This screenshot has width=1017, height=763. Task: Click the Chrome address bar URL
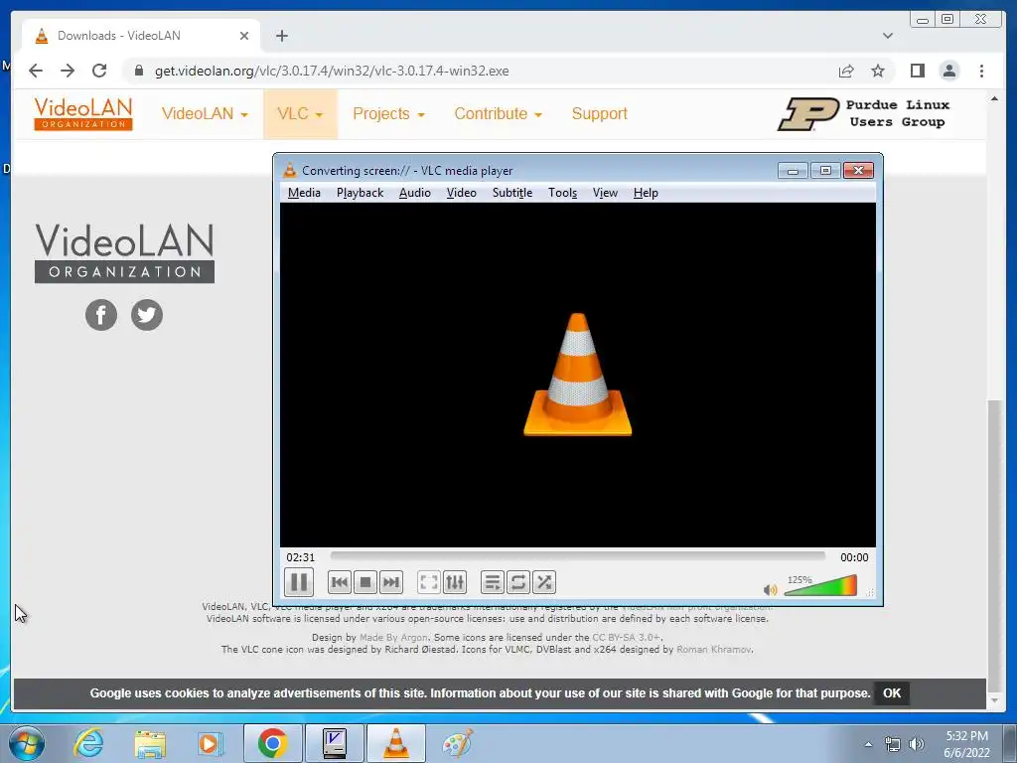pos(332,71)
